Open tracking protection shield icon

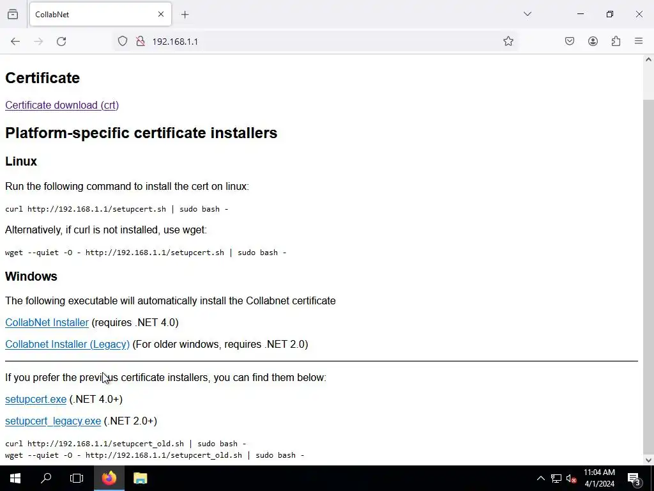[122, 42]
